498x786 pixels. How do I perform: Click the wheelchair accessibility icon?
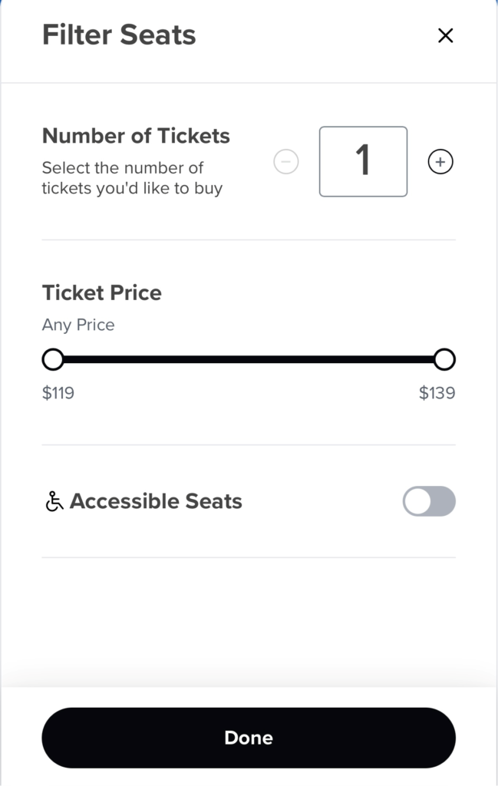[54, 501]
